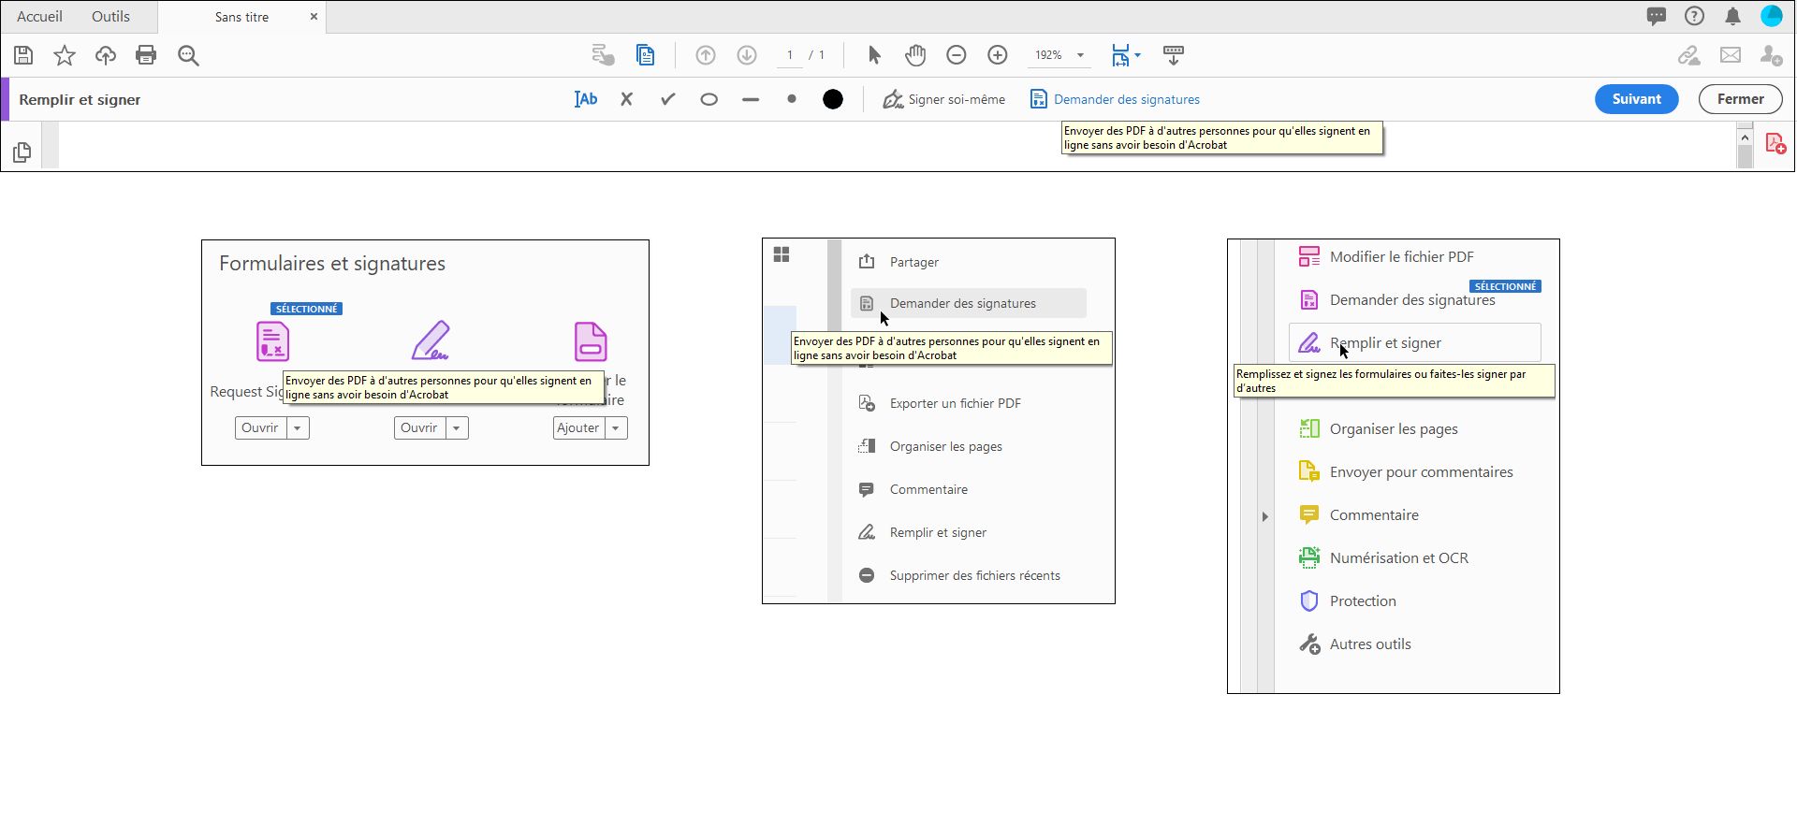
Task: Select the cross mark fill tool
Action: [627, 99]
